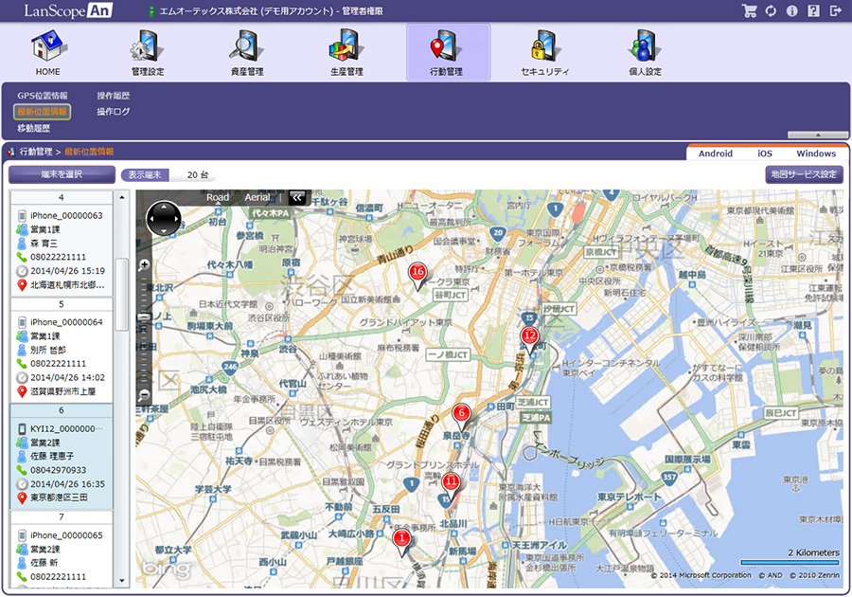Click the LanScope An logo
Image resolution: width=852 pixels, height=597 pixels.
click(68, 10)
